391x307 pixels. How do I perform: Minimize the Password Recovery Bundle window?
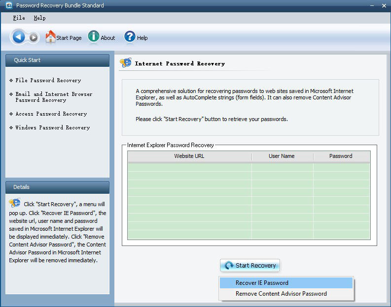click(x=372, y=5)
